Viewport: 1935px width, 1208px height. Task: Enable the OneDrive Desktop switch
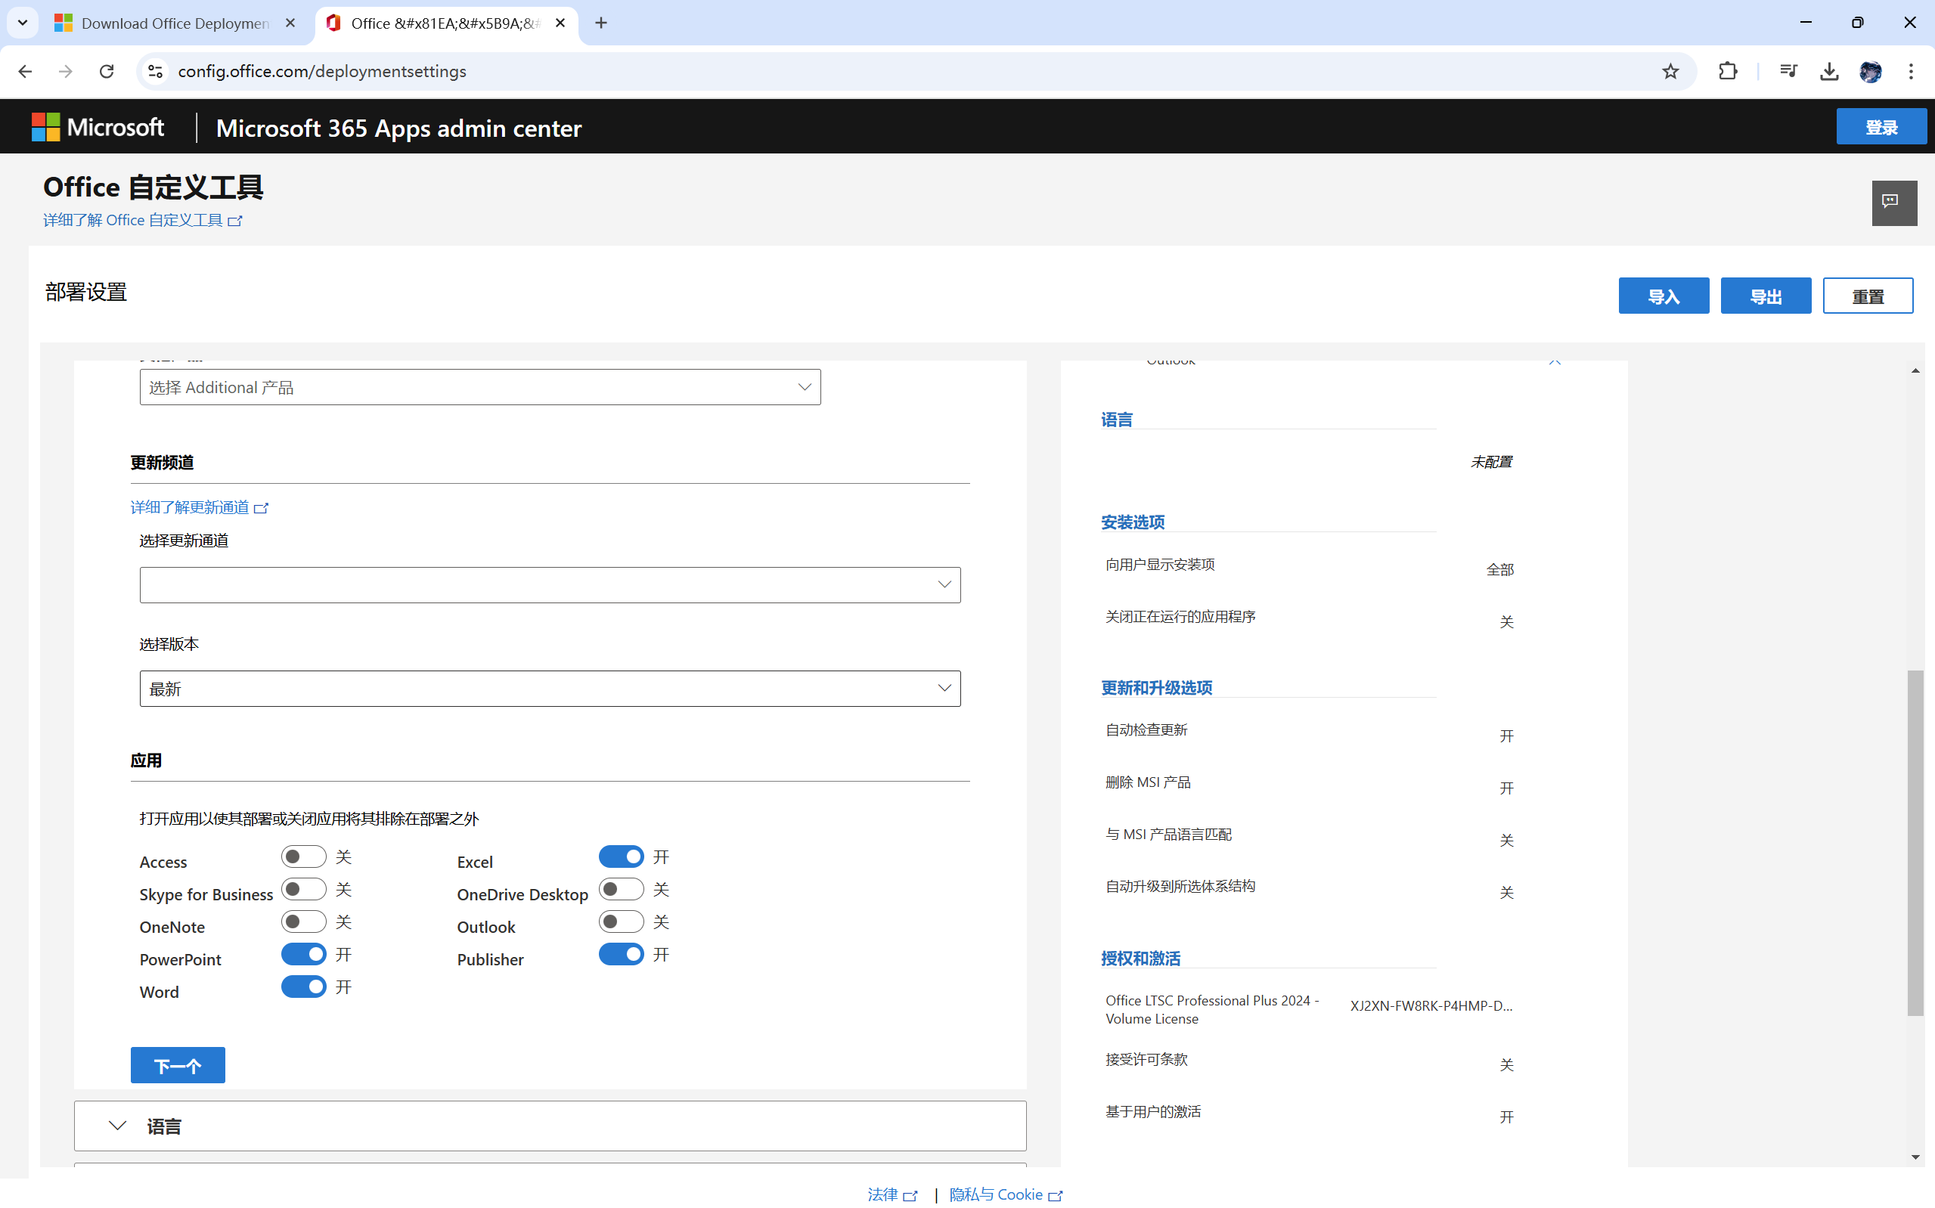621,889
